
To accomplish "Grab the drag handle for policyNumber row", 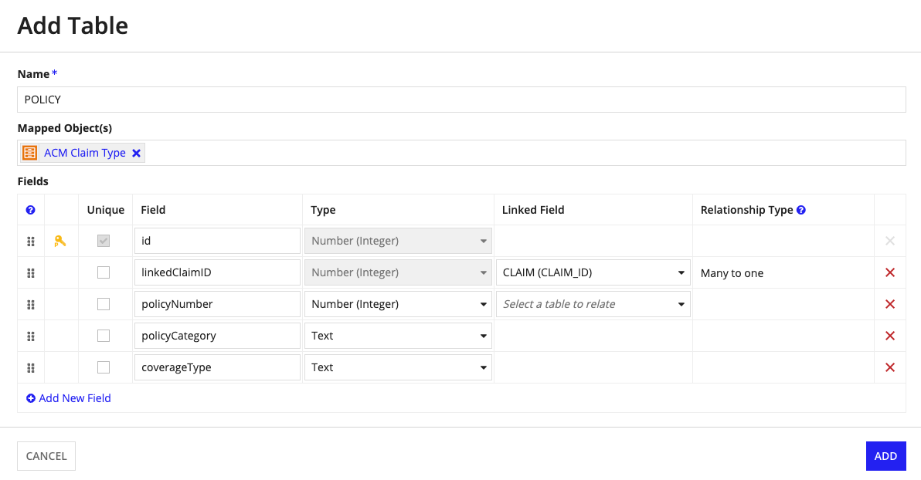I will (x=31, y=304).
